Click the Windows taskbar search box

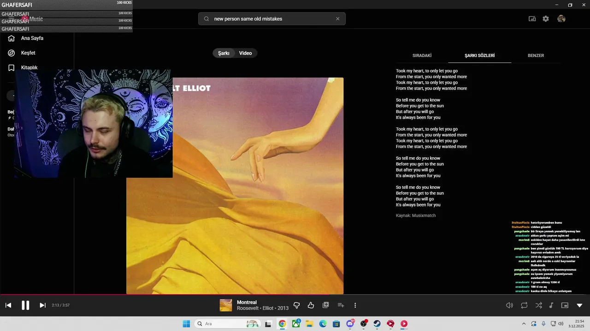(x=228, y=324)
